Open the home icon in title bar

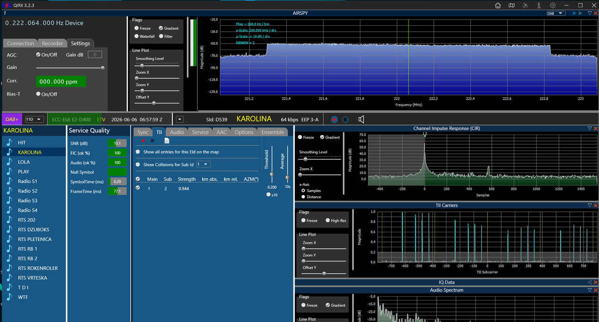pos(498,5)
